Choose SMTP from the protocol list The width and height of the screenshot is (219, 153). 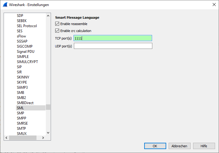click(x=21, y=128)
